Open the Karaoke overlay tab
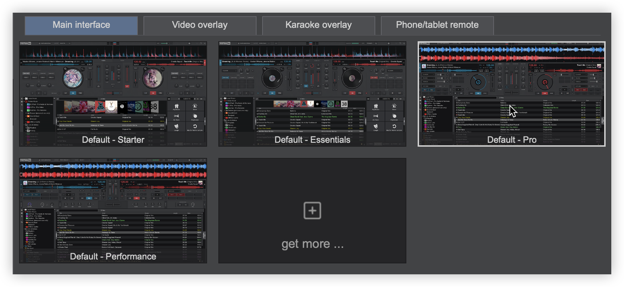Image resolution: width=624 pixels, height=287 pixels. click(318, 25)
